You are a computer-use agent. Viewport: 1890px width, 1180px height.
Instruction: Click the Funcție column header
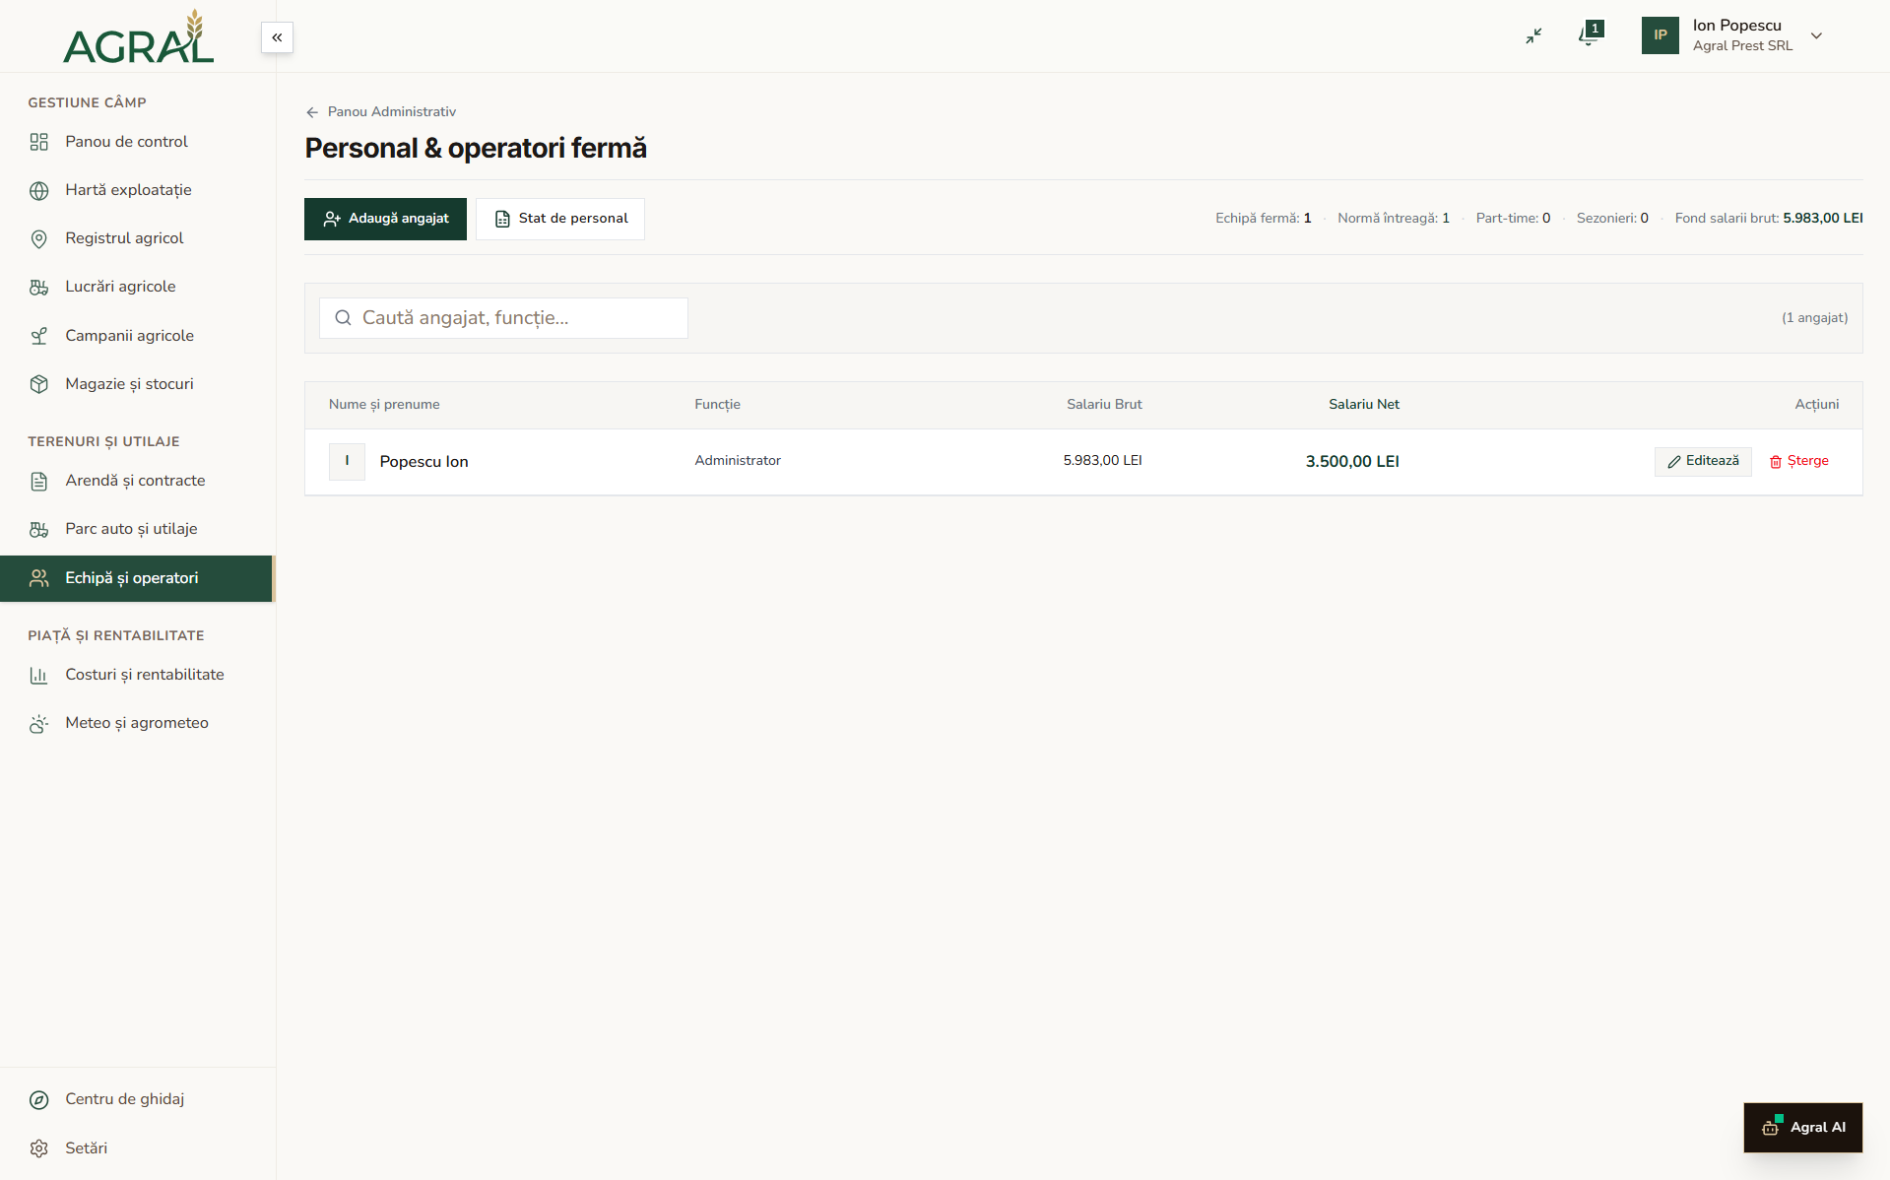[x=717, y=405]
